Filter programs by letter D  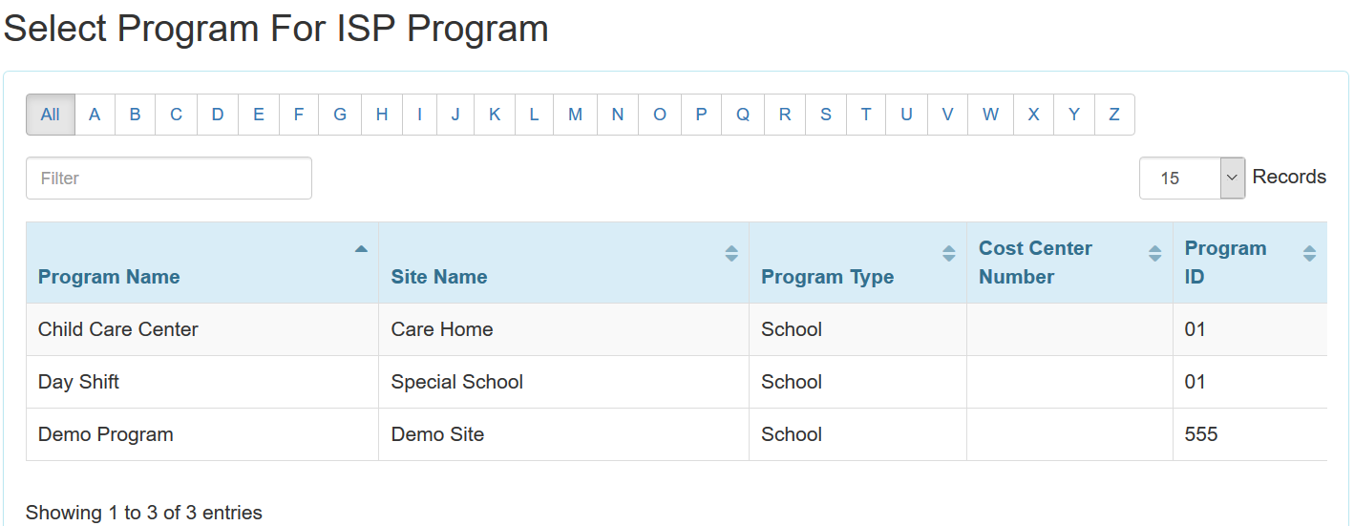pyautogui.click(x=218, y=115)
